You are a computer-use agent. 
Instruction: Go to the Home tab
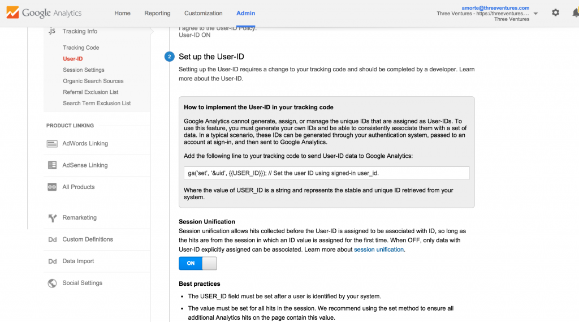tap(122, 13)
